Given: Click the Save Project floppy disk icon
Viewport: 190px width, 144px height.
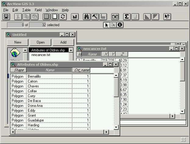Looking at the screenshot, I should pos(6,16).
